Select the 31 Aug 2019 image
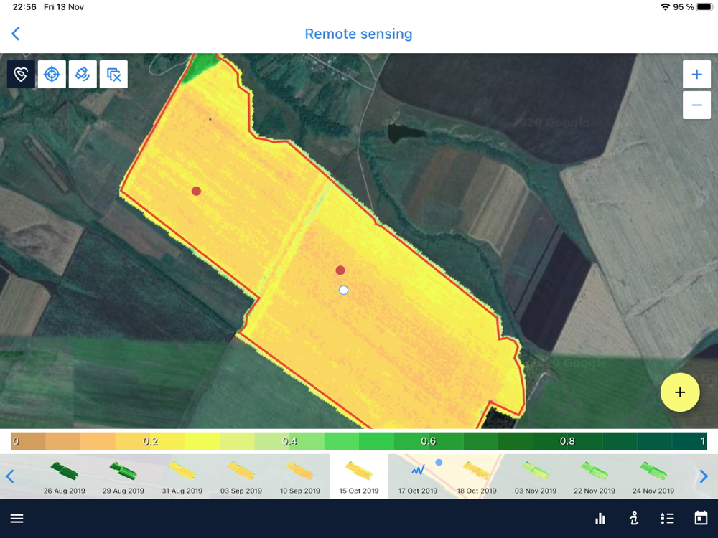The height and width of the screenshot is (538, 718). [x=182, y=476]
